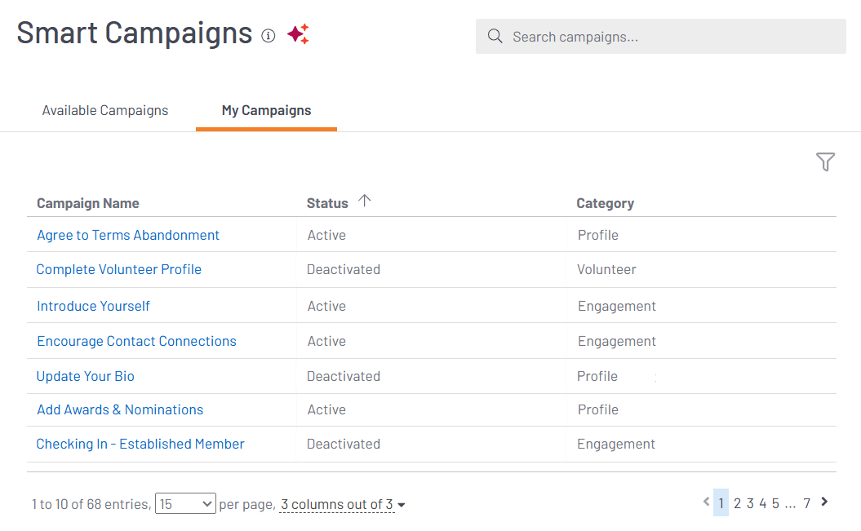Open the Agree to Terms Abandonment campaign
The image size is (861, 531).
click(x=128, y=235)
